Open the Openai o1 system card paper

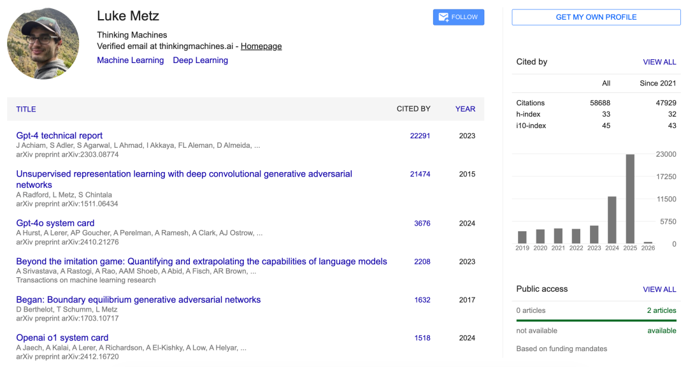point(62,338)
